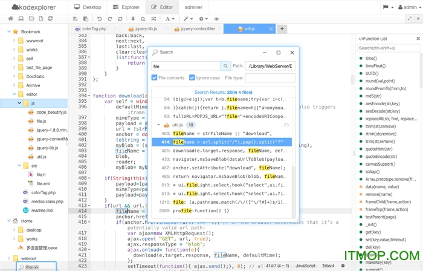Image resolution: width=423 pixels, height=271 pixels.
Task: Click the save file toolbar icon
Action: click(x=76, y=19)
